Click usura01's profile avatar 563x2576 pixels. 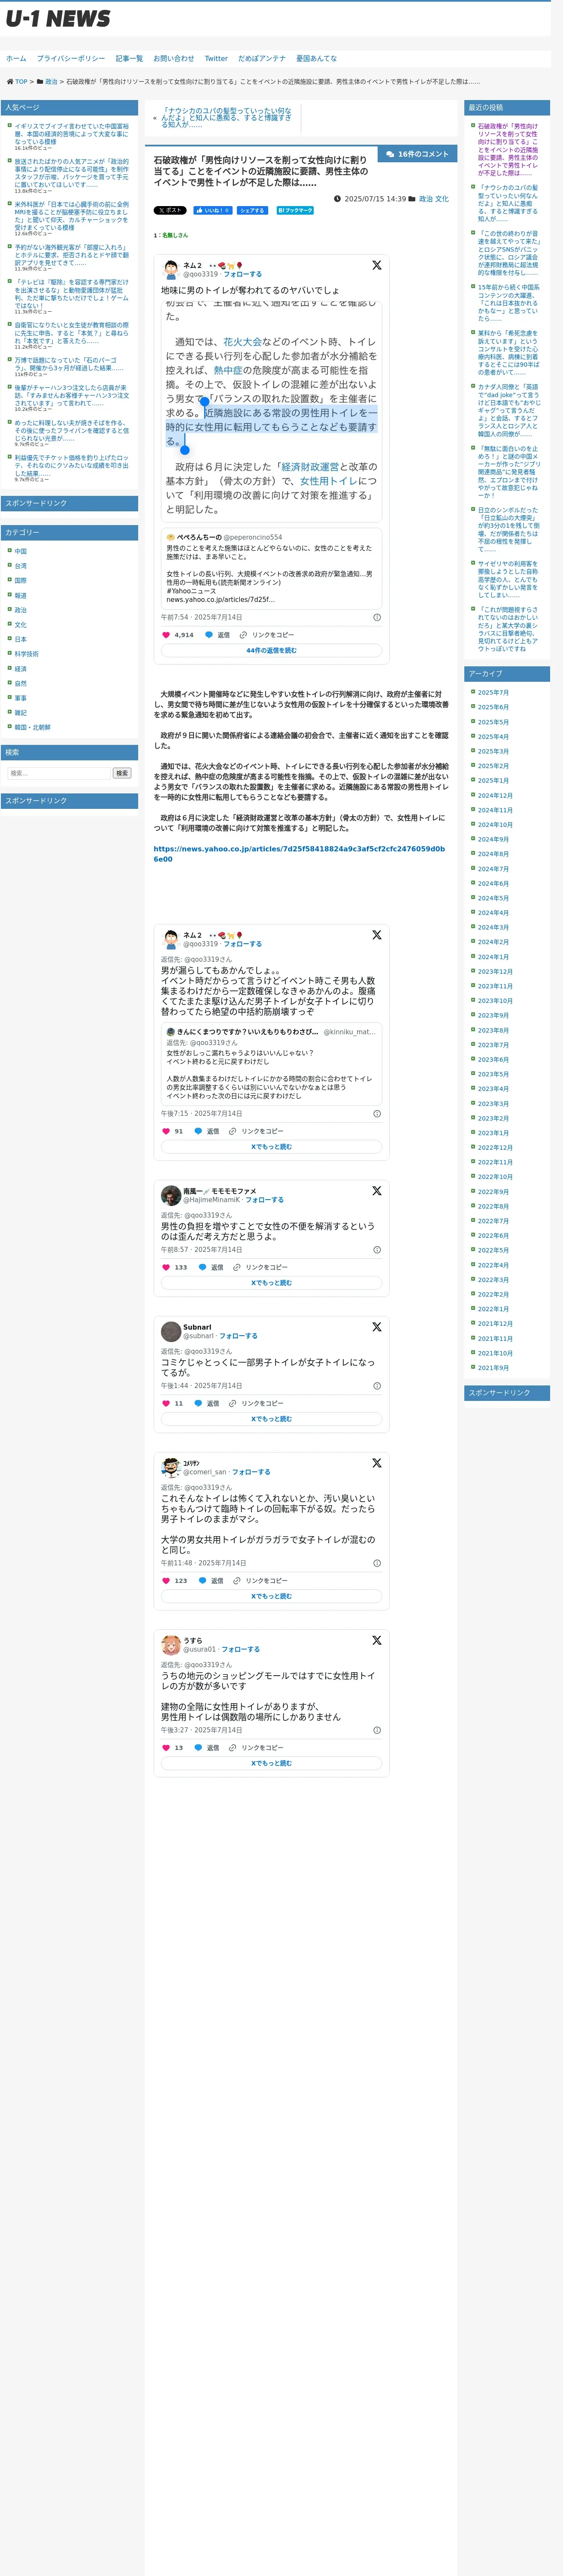(x=171, y=1646)
